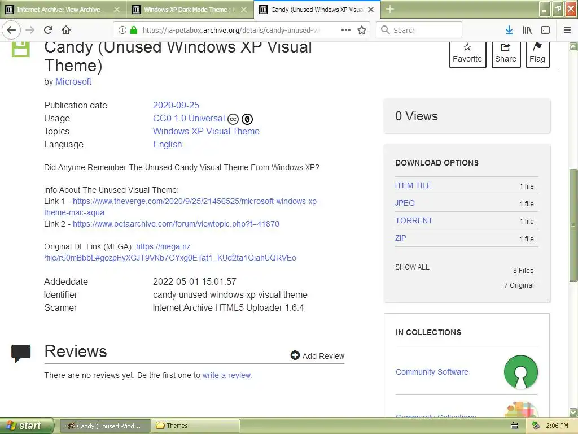Flag this item
This screenshot has width=578, height=434.
tap(537, 54)
